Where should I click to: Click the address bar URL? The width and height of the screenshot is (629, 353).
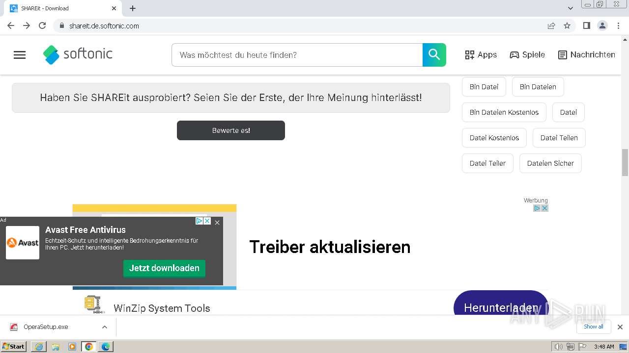click(x=104, y=26)
